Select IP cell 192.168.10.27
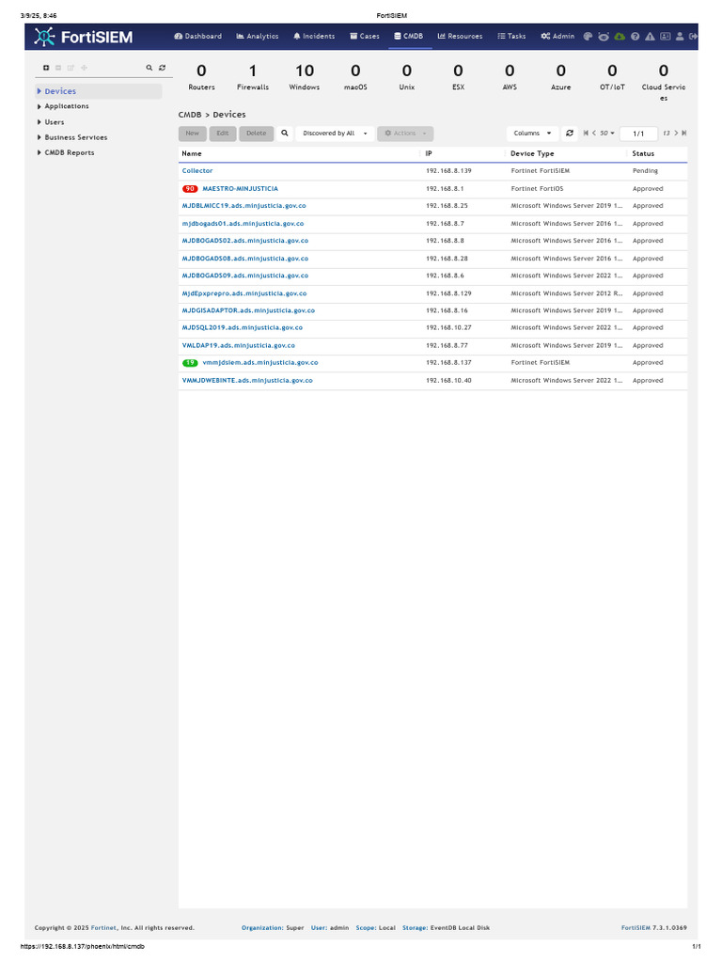722x963 pixels. pos(448,328)
